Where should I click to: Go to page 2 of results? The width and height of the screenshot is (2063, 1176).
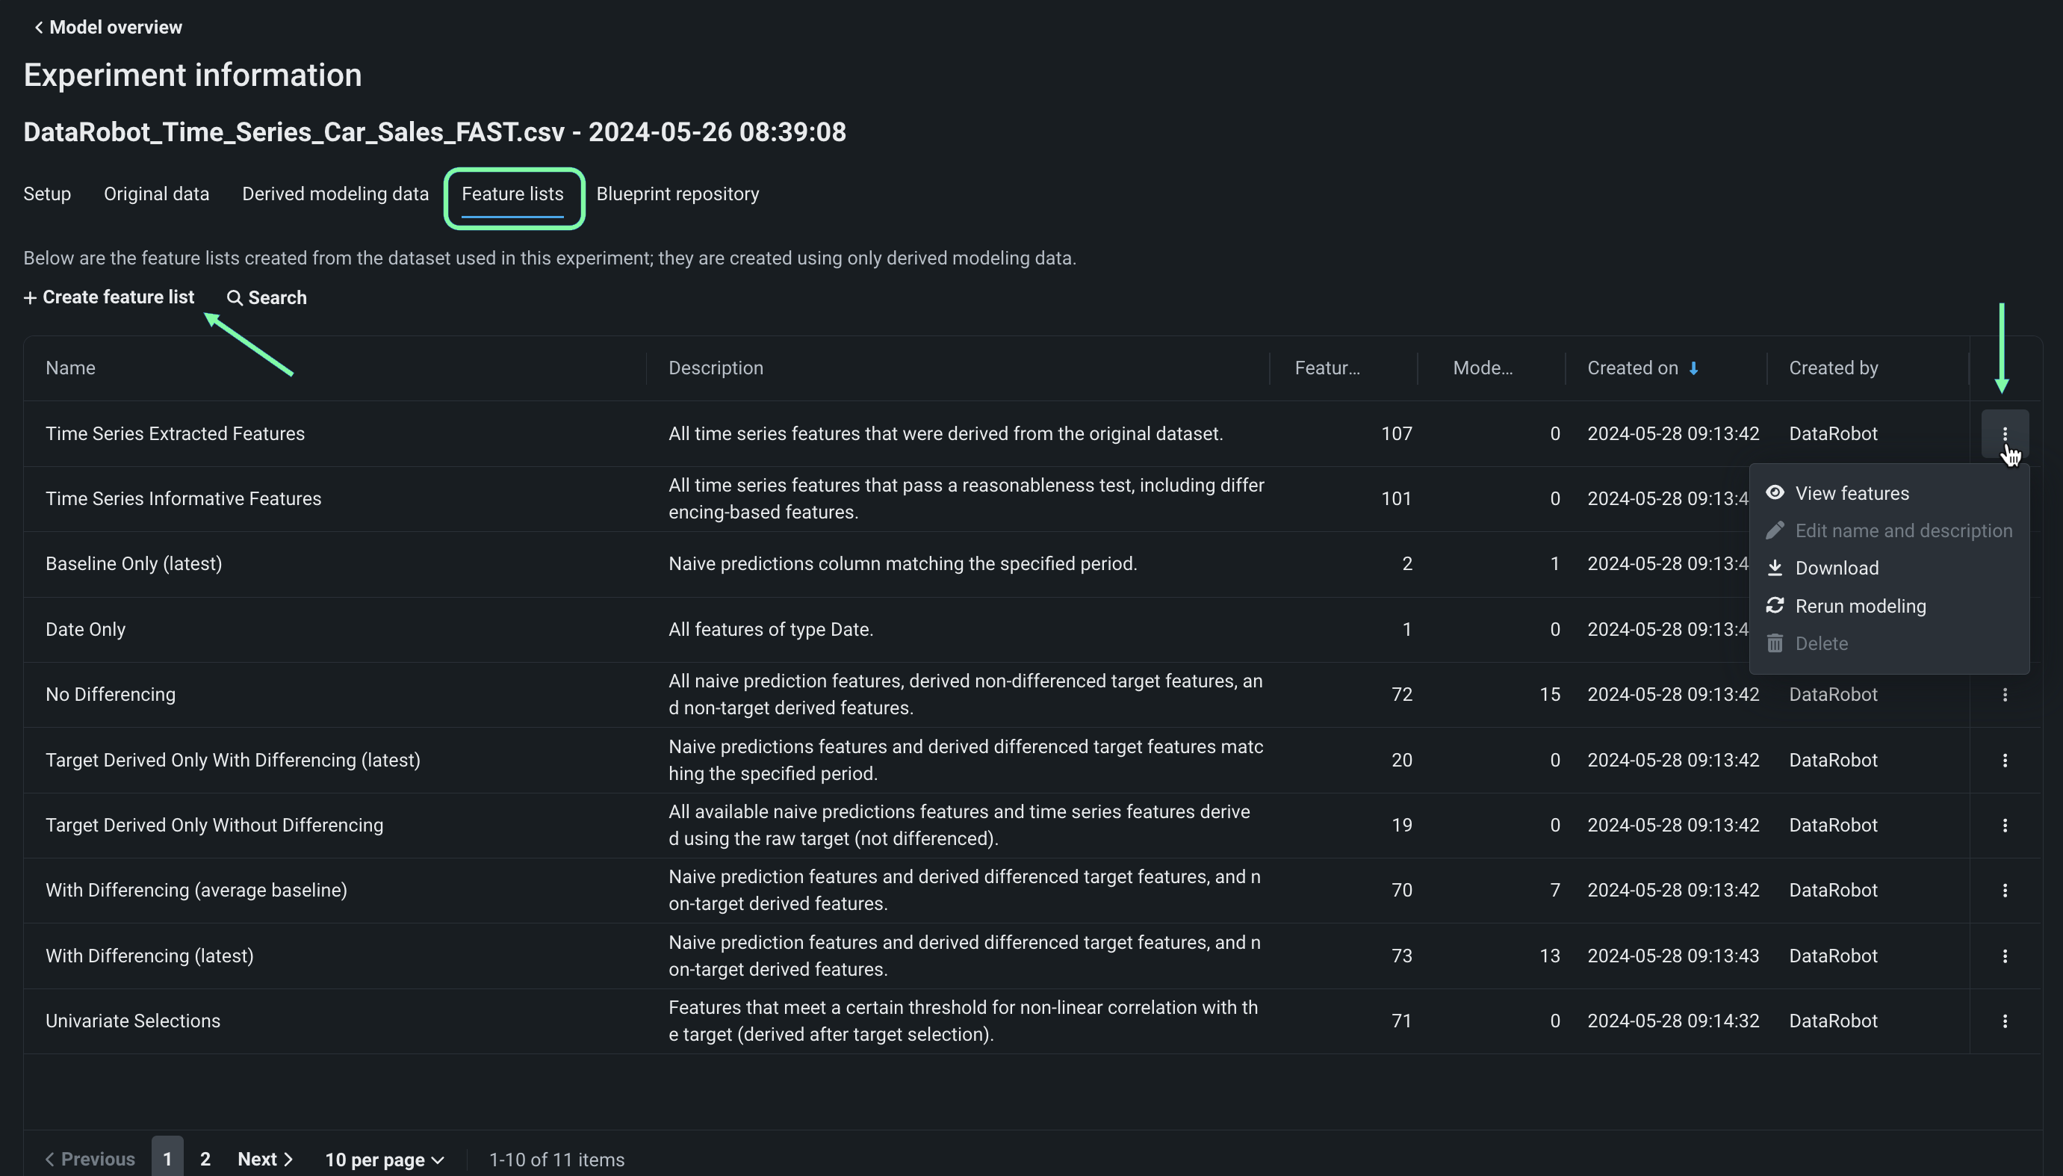click(205, 1159)
